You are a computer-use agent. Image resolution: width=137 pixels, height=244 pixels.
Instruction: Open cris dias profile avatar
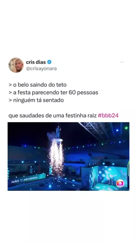(16, 65)
